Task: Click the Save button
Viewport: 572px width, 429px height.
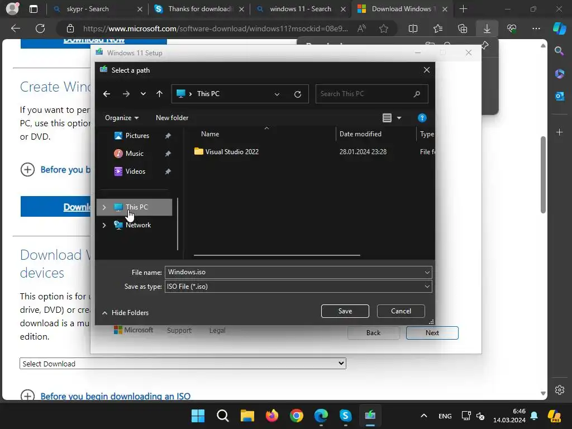Action: (345, 311)
